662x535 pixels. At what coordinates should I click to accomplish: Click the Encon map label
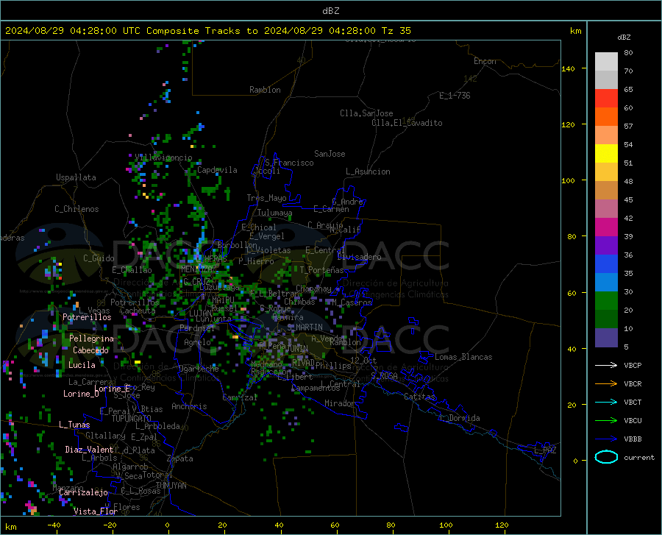pos(485,61)
